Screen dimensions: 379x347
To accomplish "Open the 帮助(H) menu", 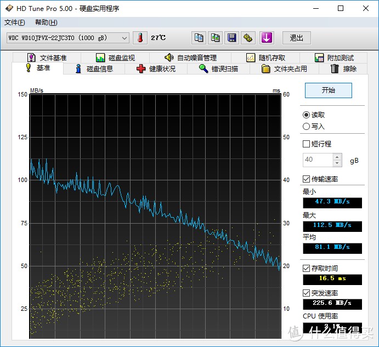I will (46, 22).
